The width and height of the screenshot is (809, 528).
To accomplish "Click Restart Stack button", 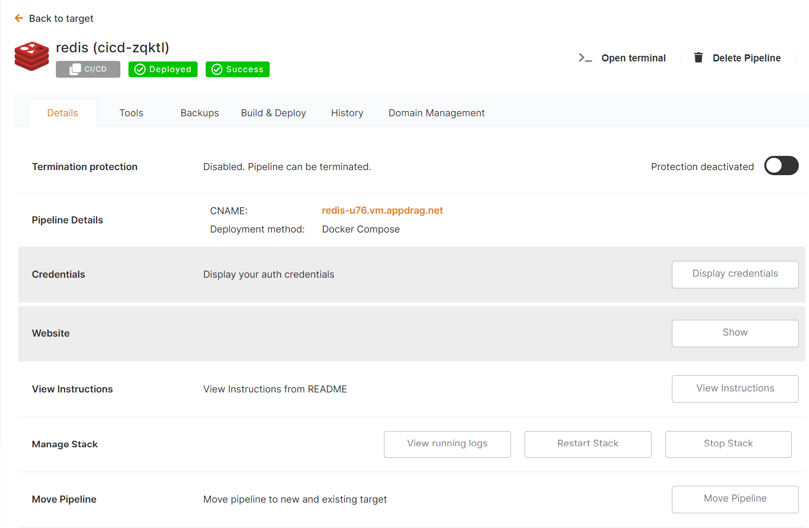I will tap(588, 444).
